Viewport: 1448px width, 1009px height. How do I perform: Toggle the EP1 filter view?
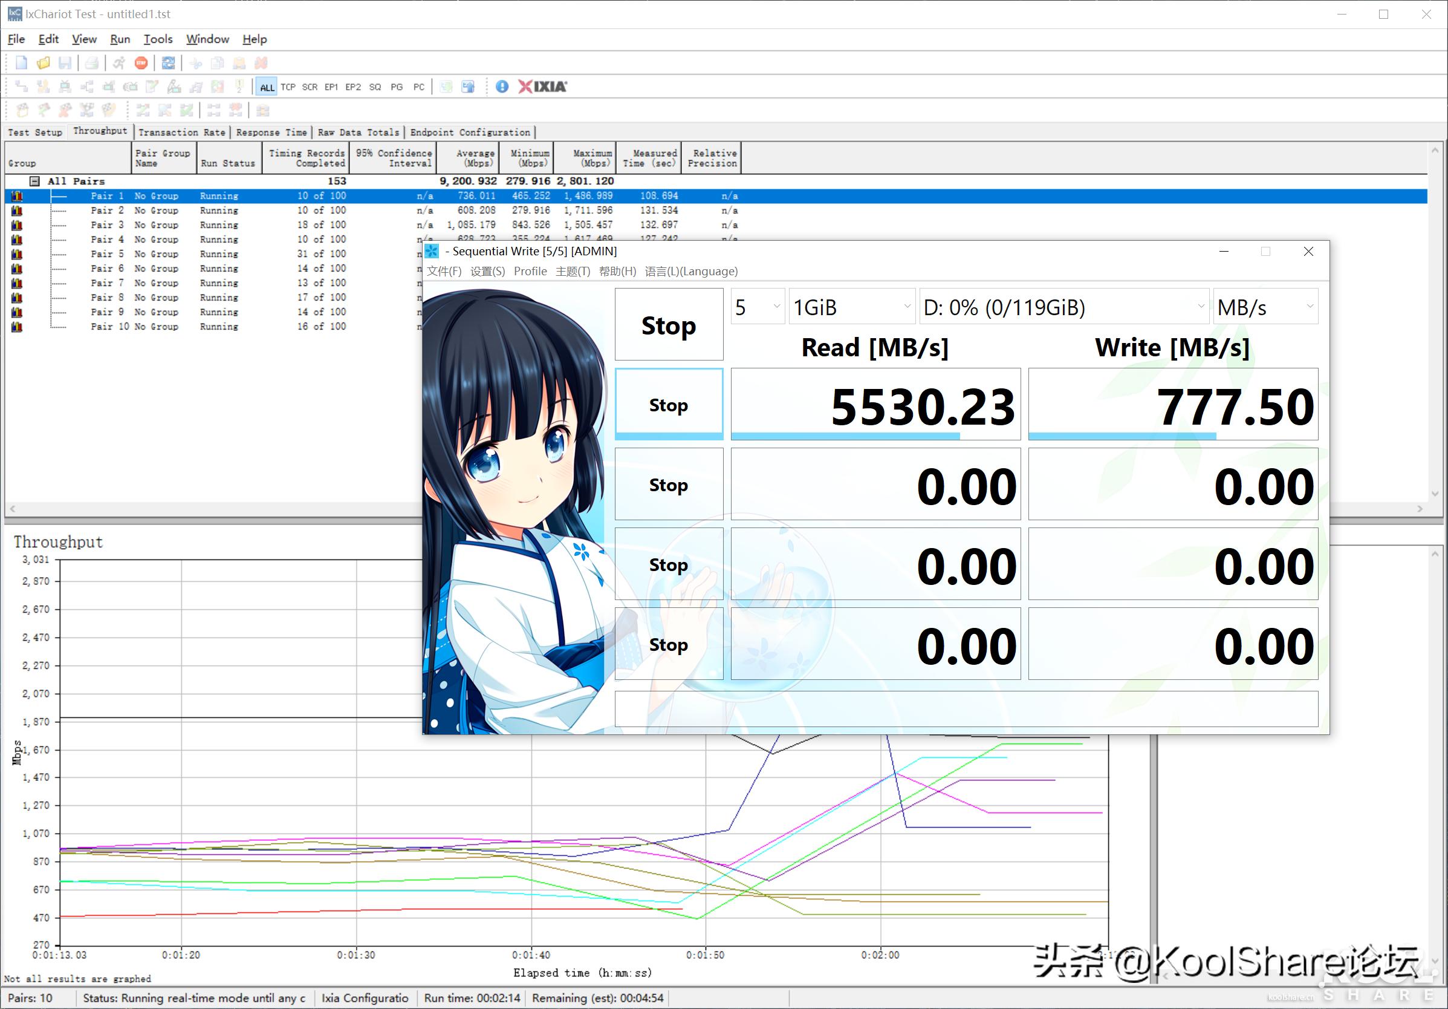pos(332,87)
